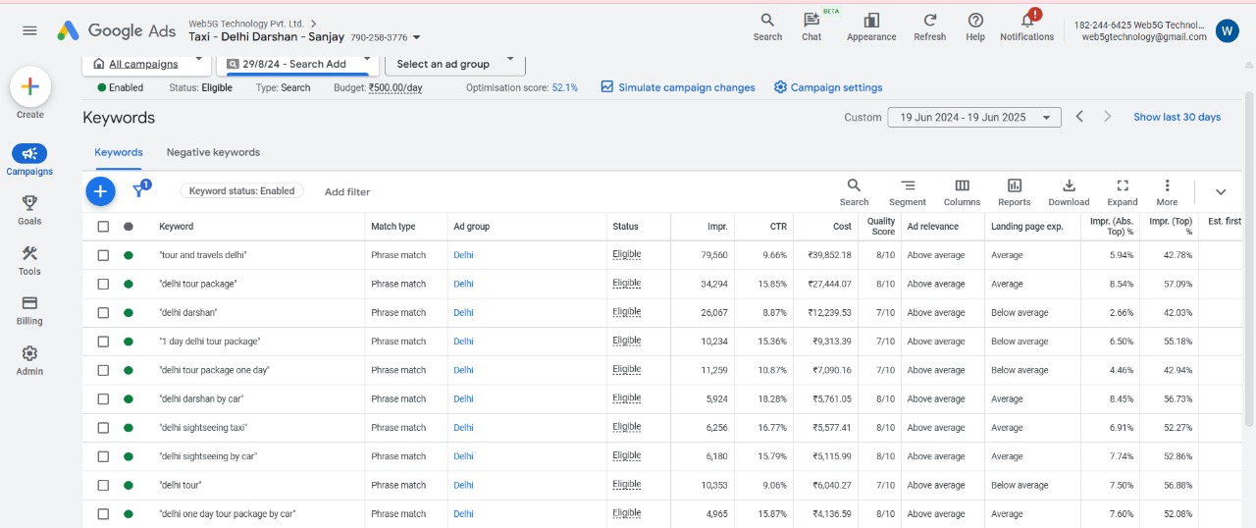This screenshot has width=1256, height=528.
Task: Check the box for "delhi tour package" row
Action: (104, 284)
